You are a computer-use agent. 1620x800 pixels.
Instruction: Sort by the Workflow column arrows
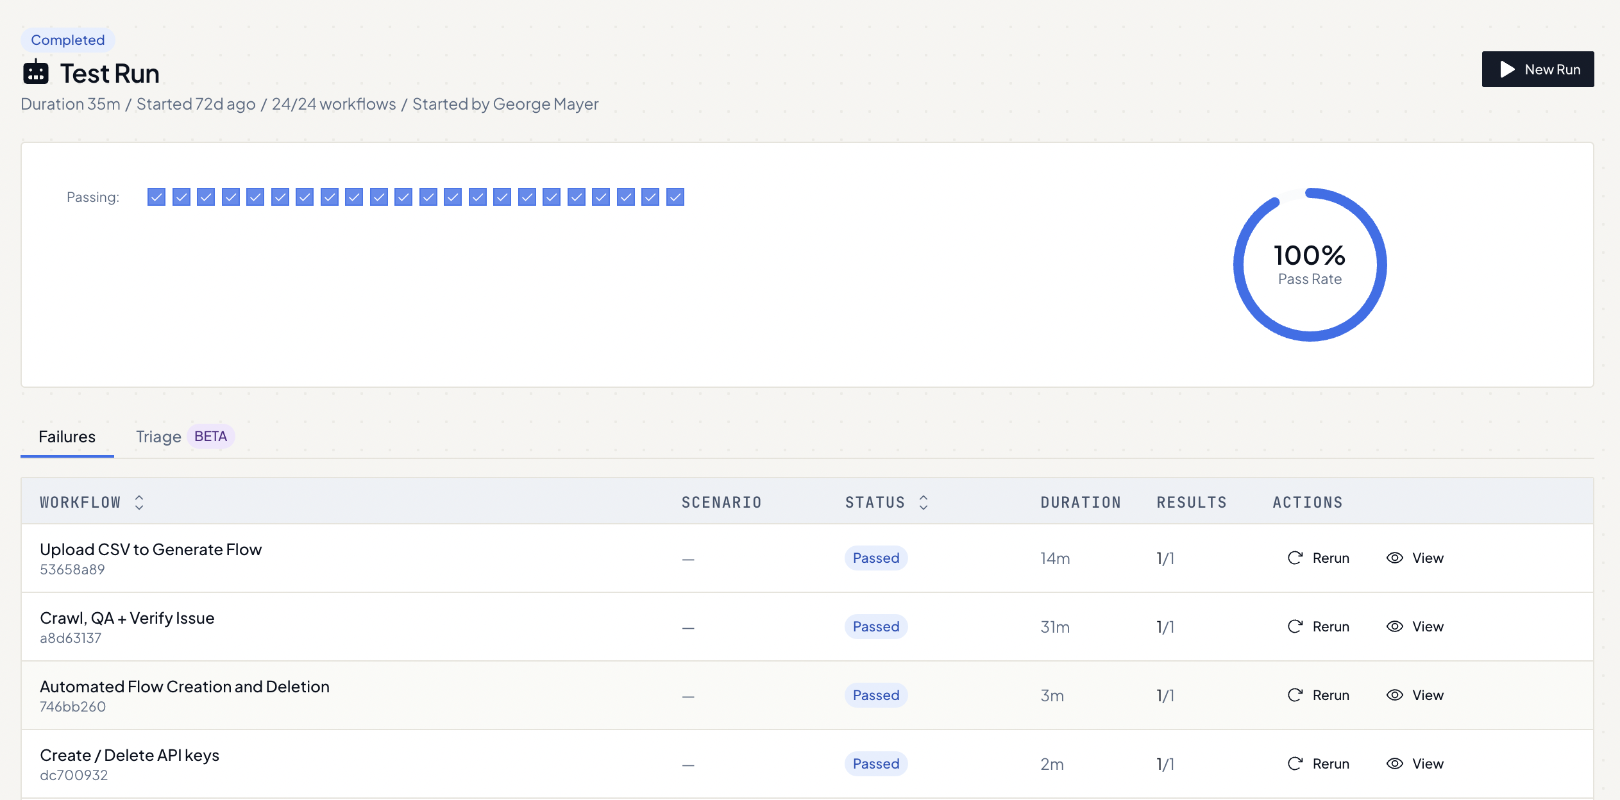pos(139,503)
